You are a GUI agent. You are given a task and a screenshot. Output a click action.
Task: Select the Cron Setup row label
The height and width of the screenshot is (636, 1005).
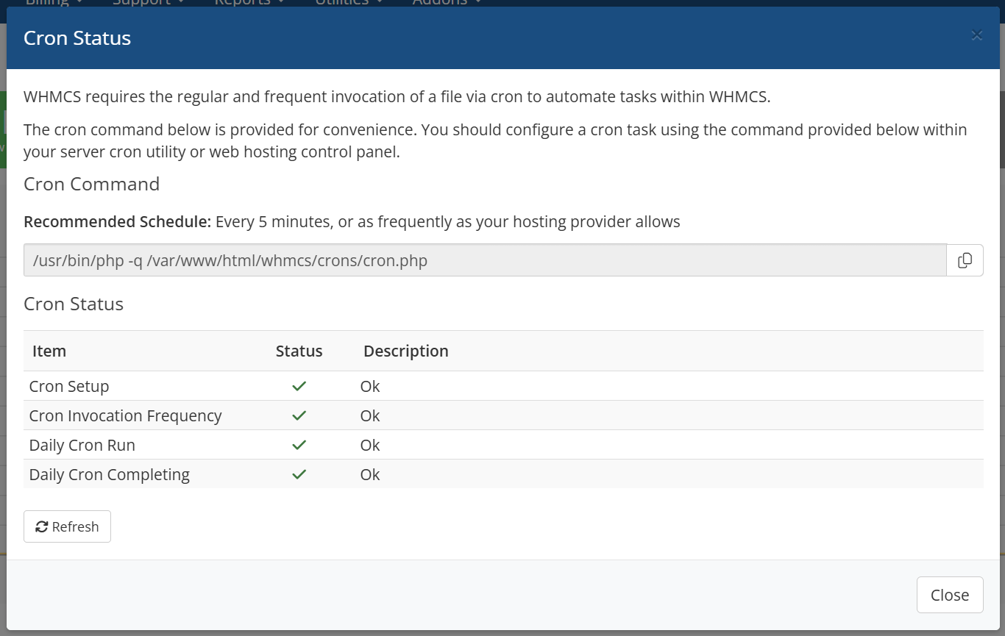pyautogui.click(x=69, y=386)
